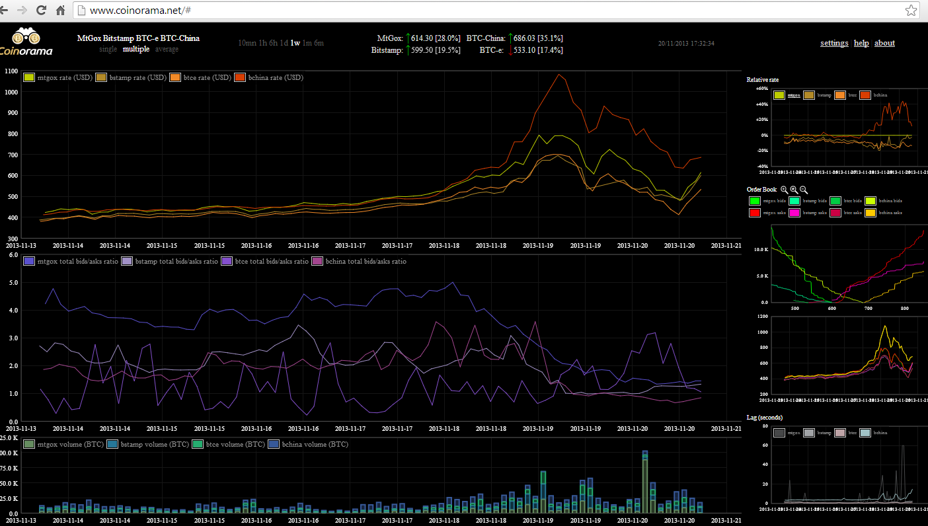Image resolution: width=928 pixels, height=526 pixels.
Task: Switch to average view mode
Action: coord(167,50)
